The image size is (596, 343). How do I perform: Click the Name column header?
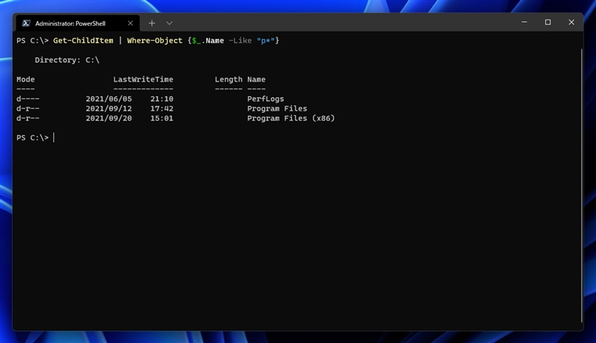point(256,79)
